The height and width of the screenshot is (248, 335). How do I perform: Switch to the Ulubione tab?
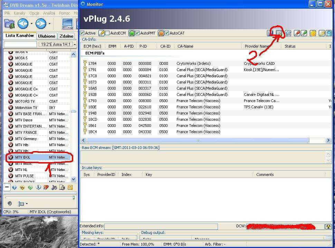tap(47, 36)
